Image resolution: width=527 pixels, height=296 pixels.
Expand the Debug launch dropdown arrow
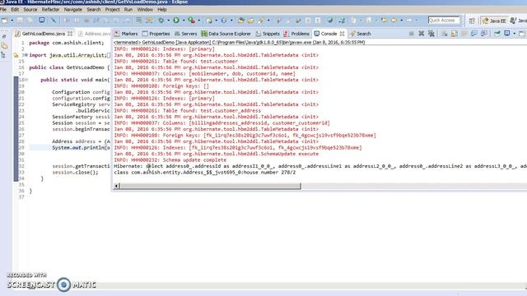168,21
